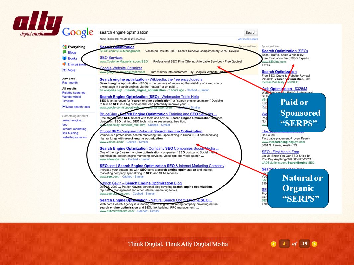Open the Wonder wheel view
This screenshot has height=265, width=354.
point(72,97)
